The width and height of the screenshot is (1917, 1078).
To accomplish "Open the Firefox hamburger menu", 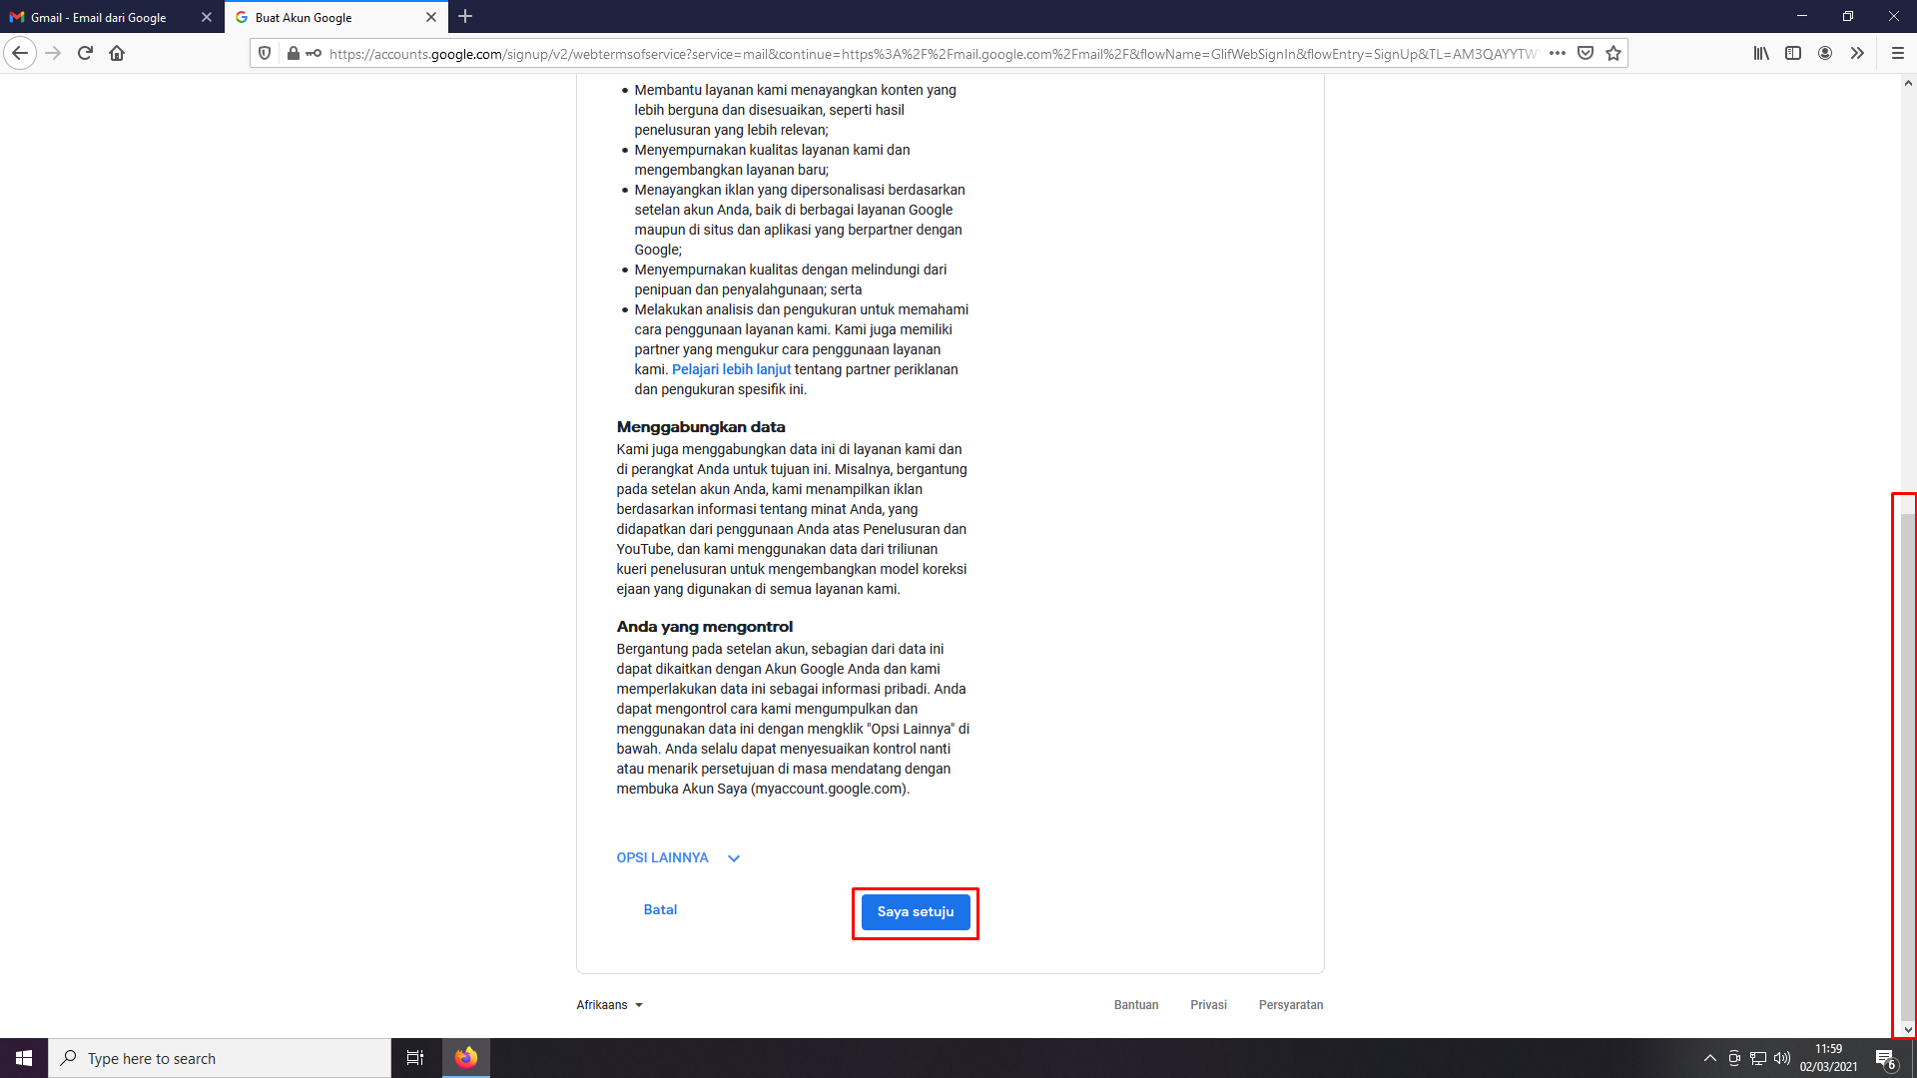I will point(1898,53).
